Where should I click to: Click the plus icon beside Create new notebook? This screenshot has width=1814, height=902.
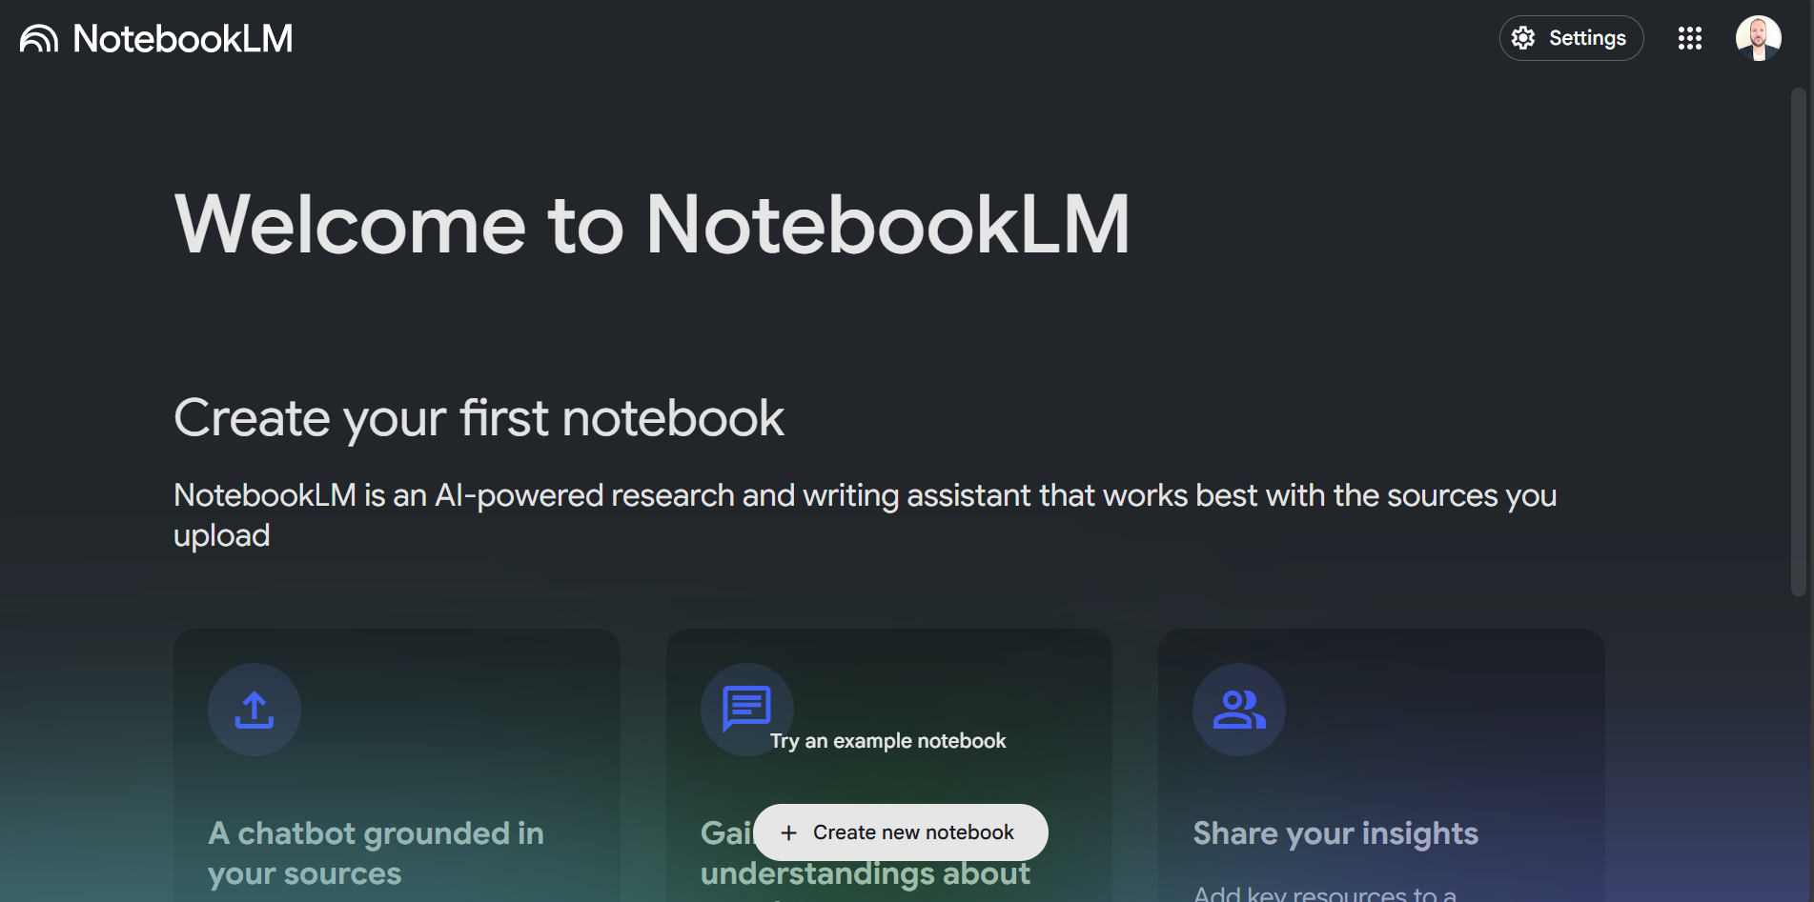pos(788,833)
